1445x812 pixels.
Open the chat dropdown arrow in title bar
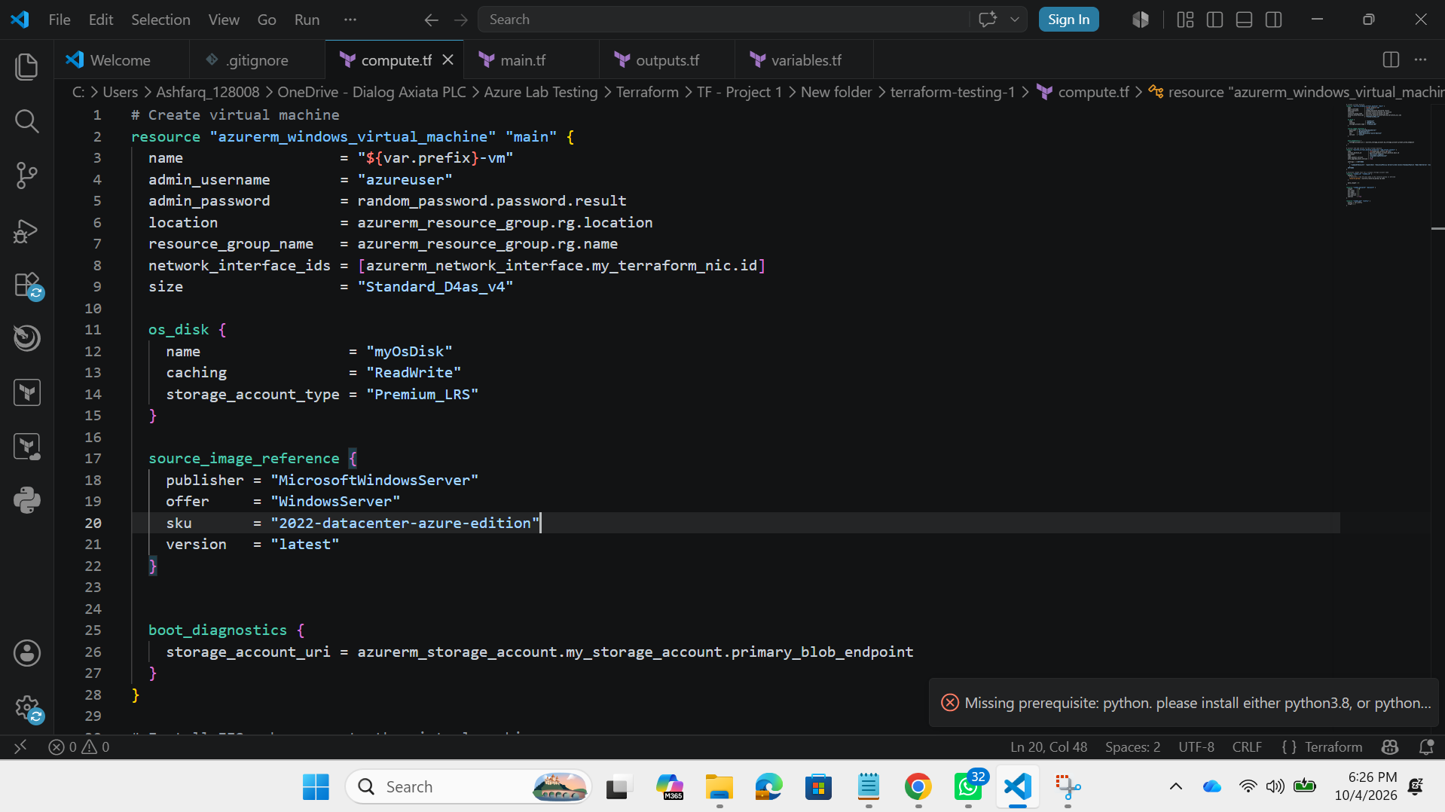(x=1015, y=20)
